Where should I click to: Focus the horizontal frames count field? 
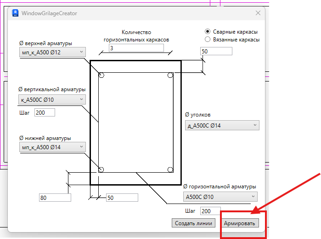136,48
